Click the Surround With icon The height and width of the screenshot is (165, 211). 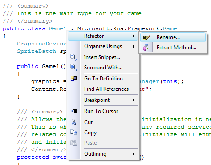(74, 68)
